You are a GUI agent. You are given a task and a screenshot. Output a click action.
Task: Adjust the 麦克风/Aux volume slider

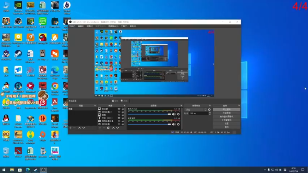149,114
